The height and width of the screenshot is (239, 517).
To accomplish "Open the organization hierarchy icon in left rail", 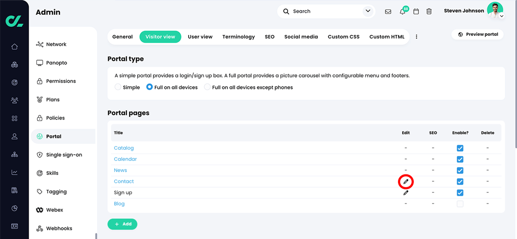I will [14, 154].
